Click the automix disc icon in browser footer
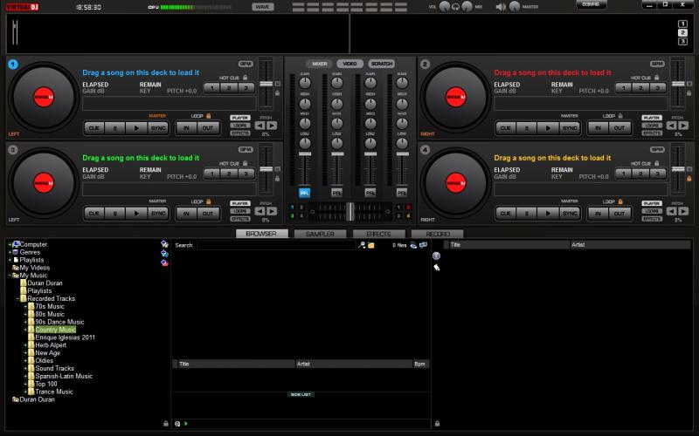The image size is (699, 436). click(x=177, y=424)
